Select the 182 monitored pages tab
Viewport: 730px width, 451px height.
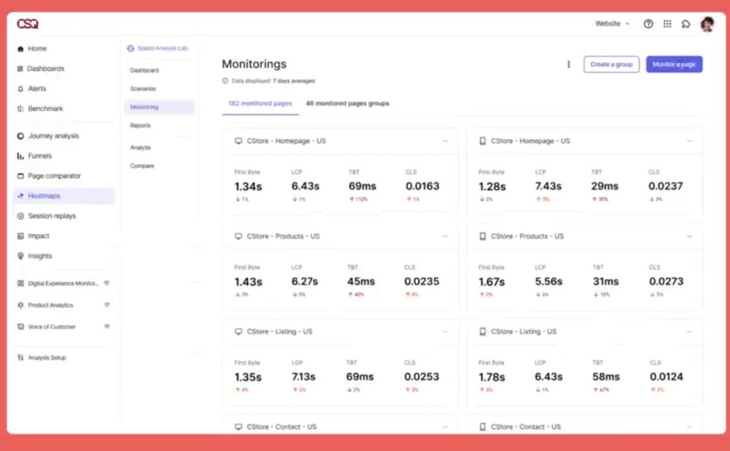point(260,103)
